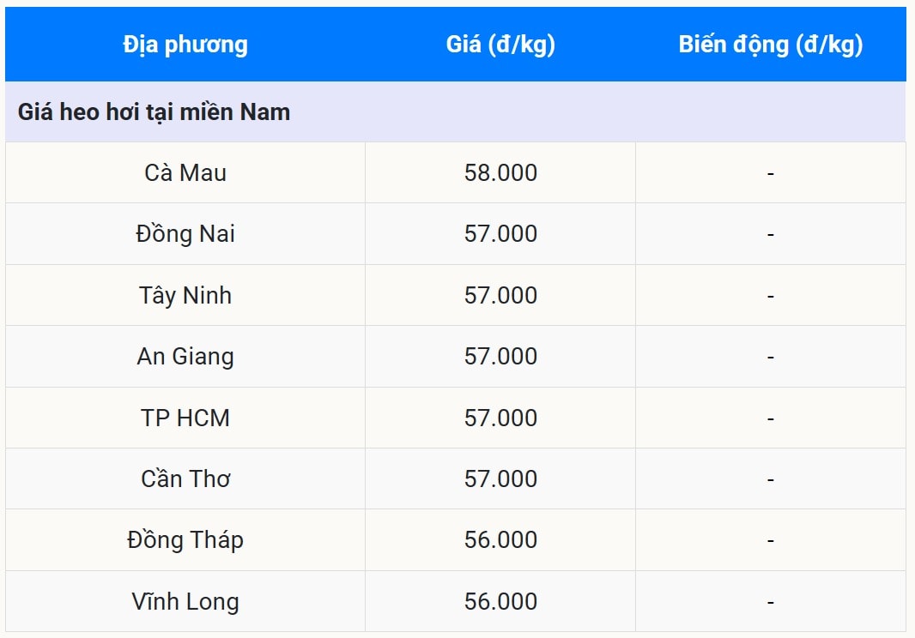
Task: Click the Cà Mau cell
Action: pos(185,173)
